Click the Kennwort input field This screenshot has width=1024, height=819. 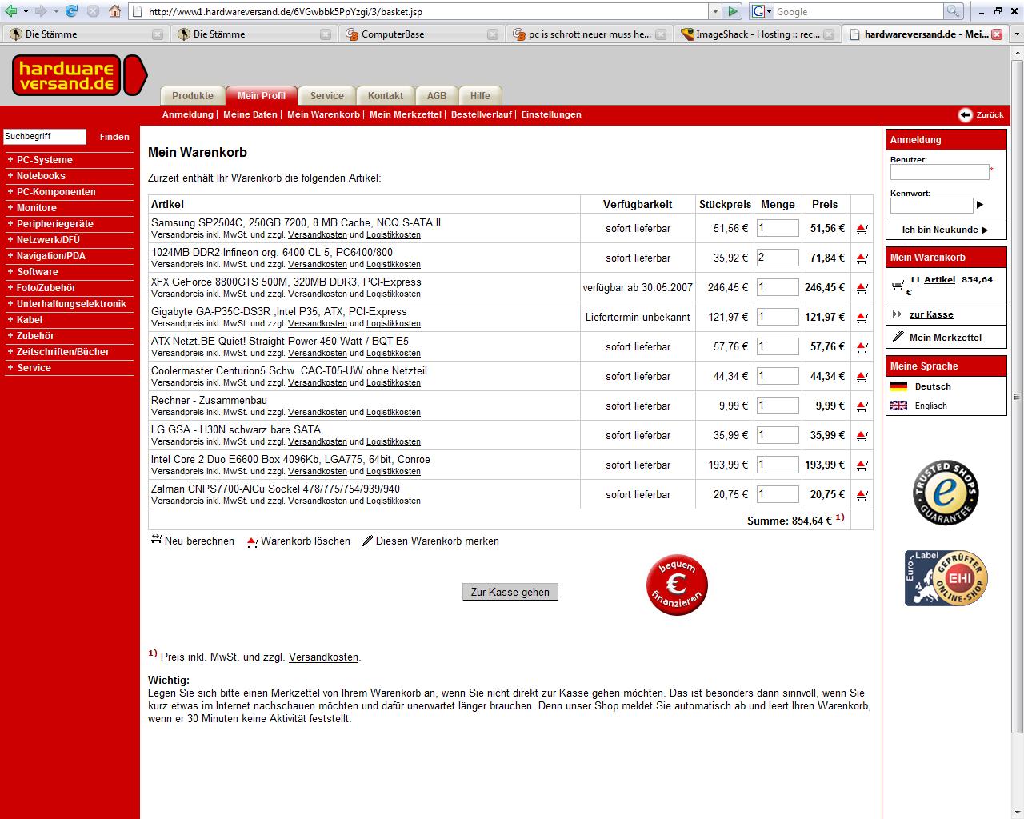(931, 206)
